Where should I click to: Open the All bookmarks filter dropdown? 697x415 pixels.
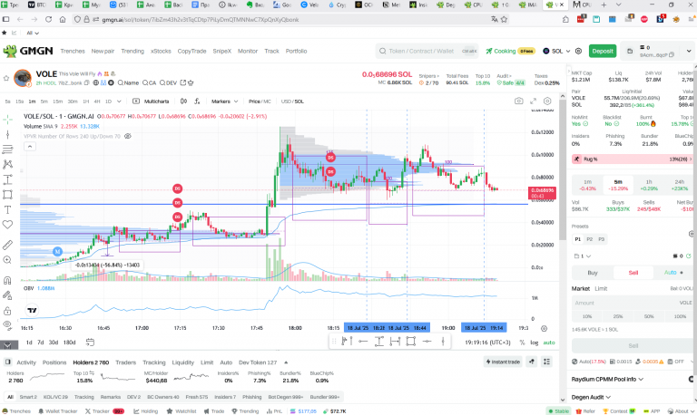click(33, 33)
